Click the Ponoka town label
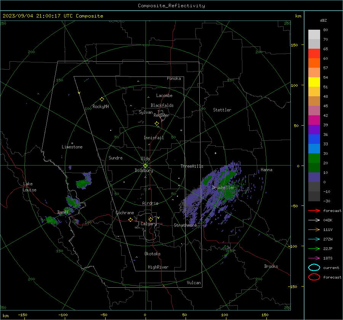 174,78
